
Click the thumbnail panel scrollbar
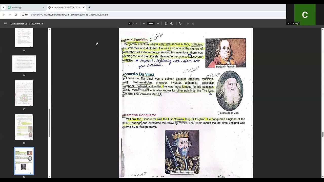pos(49,123)
